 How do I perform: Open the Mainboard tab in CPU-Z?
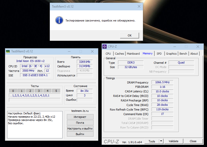(133, 54)
